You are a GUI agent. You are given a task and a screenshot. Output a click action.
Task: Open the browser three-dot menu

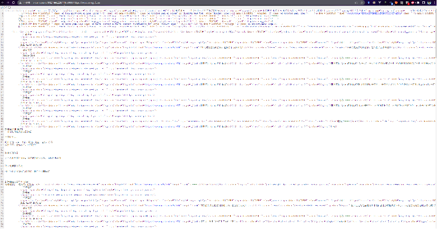435,2
